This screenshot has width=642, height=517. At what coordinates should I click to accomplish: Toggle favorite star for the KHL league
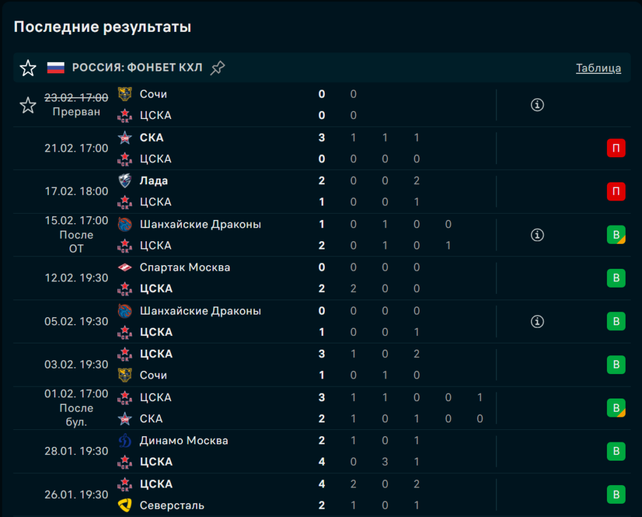28,68
